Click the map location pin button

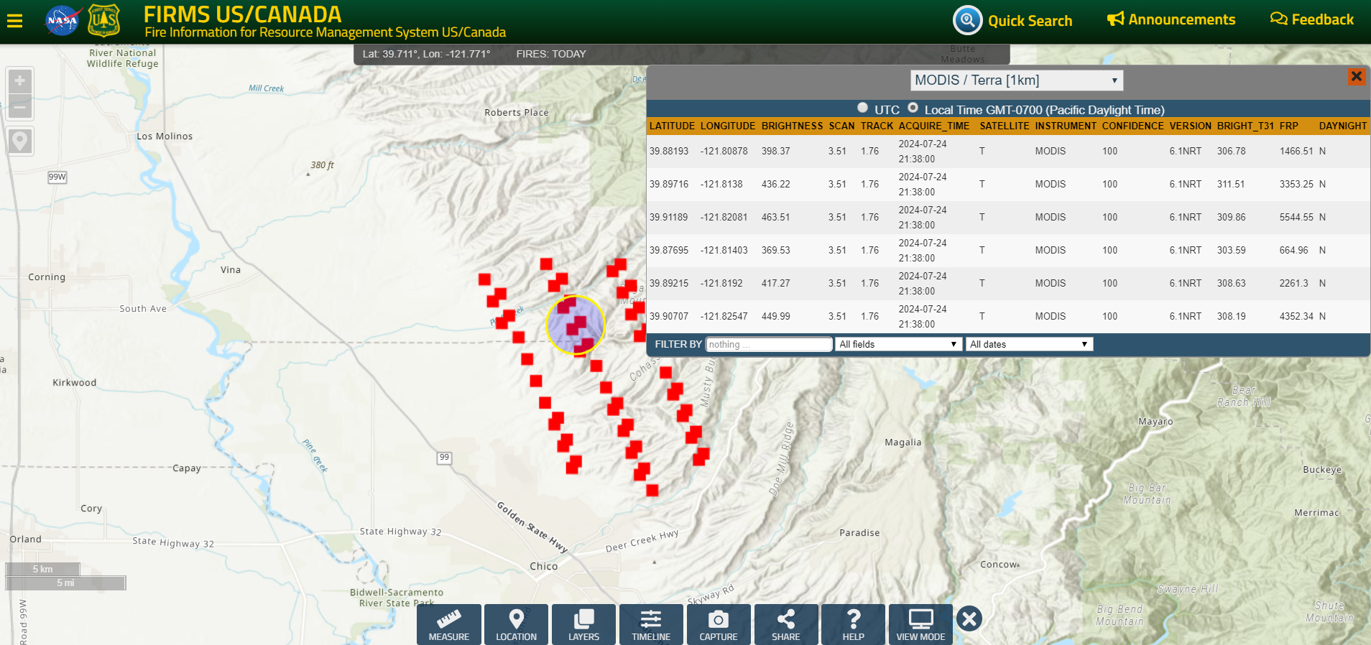tap(20, 141)
